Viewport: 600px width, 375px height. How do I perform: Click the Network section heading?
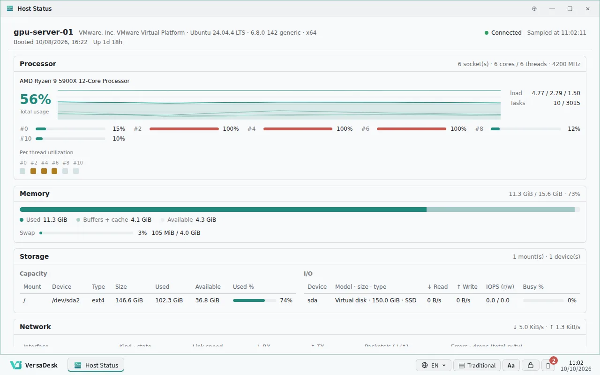35,327
